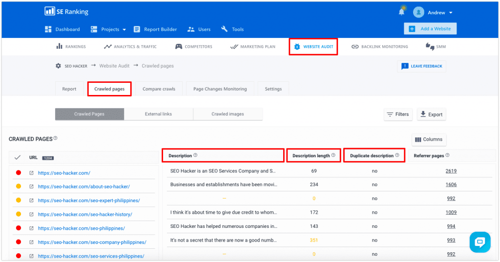The width and height of the screenshot is (500, 262).
Task: Open Backlink Monitoring section
Action: [x=379, y=46]
